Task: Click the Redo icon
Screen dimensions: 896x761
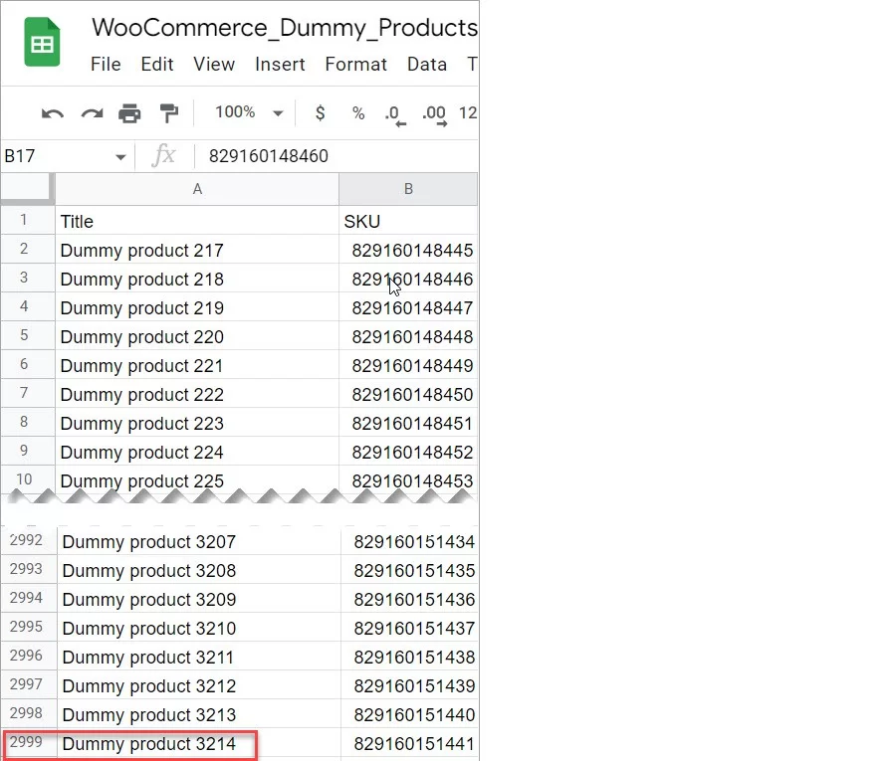Action: pyautogui.click(x=93, y=113)
